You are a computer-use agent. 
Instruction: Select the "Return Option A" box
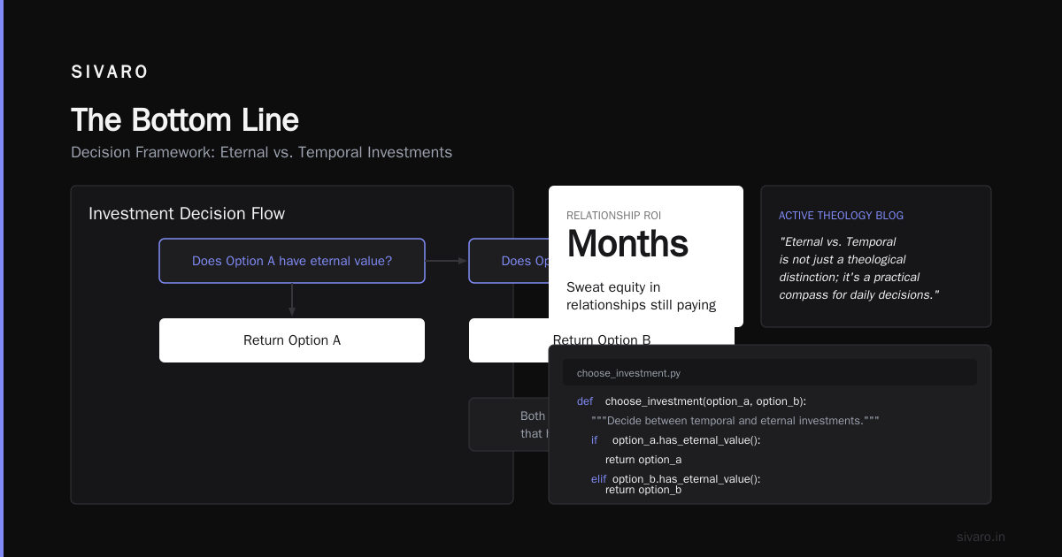coord(292,340)
